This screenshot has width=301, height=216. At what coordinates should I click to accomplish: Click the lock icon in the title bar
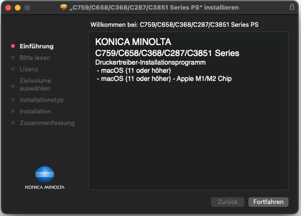coord(292,8)
